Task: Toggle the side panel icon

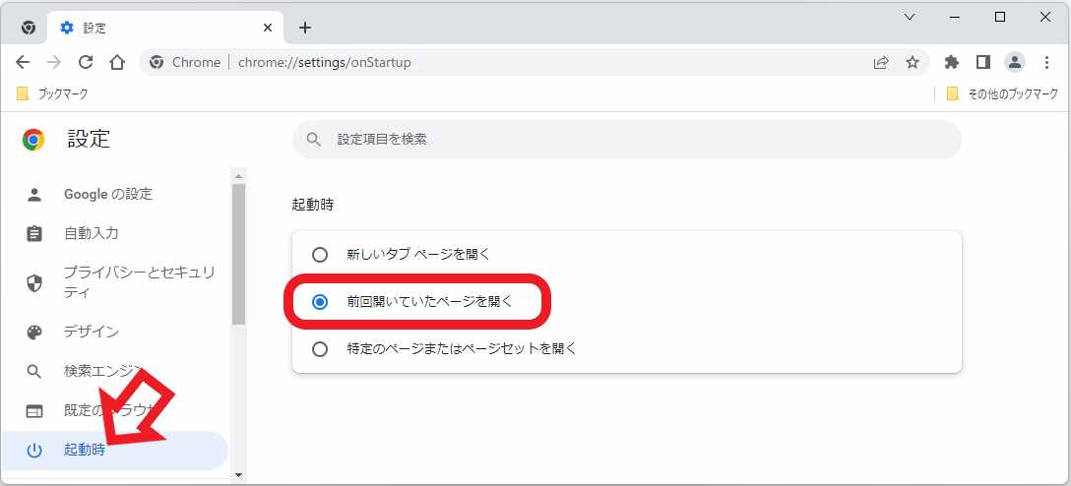Action: click(982, 62)
